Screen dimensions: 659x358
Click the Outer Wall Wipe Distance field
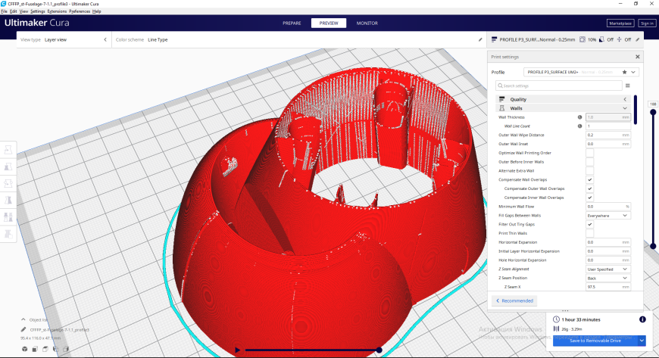coord(607,135)
